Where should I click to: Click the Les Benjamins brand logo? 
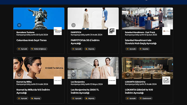tap(112, 80)
